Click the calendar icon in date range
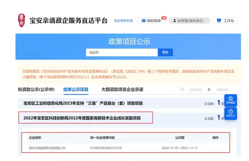 point(182,89)
